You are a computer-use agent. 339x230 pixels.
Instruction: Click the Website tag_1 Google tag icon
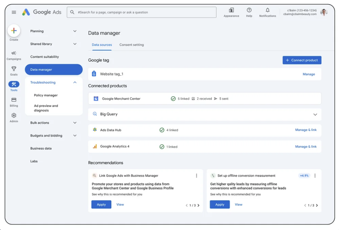click(94, 74)
